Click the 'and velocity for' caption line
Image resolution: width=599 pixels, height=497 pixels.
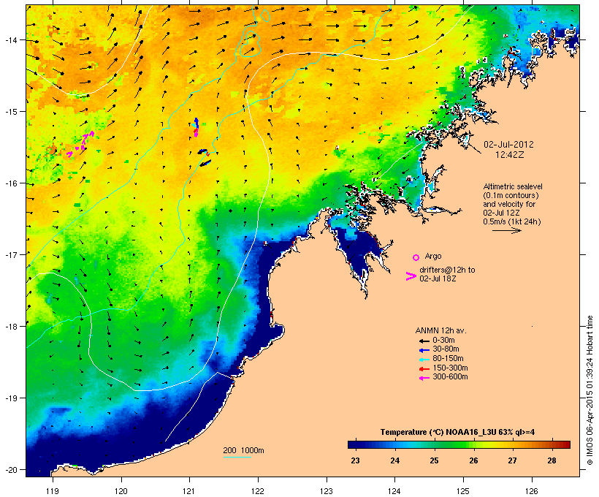pyautogui.click(x=509, y=204)
